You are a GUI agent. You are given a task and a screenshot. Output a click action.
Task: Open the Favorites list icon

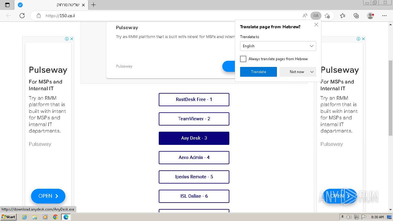coord(343,16)
